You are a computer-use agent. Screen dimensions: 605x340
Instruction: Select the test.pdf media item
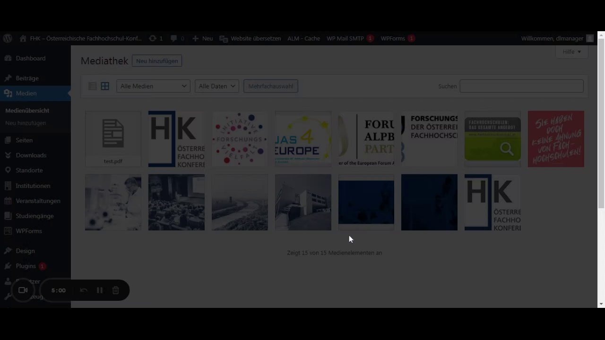113,139
